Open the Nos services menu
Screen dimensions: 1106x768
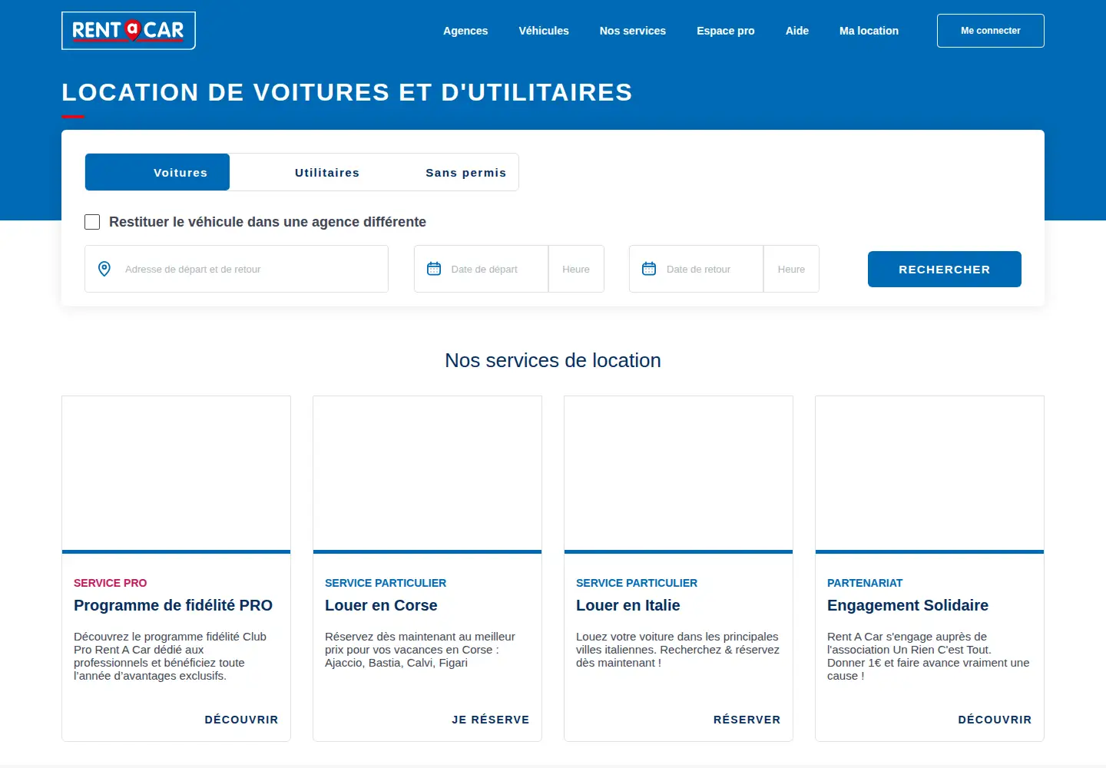pos(633,31)
